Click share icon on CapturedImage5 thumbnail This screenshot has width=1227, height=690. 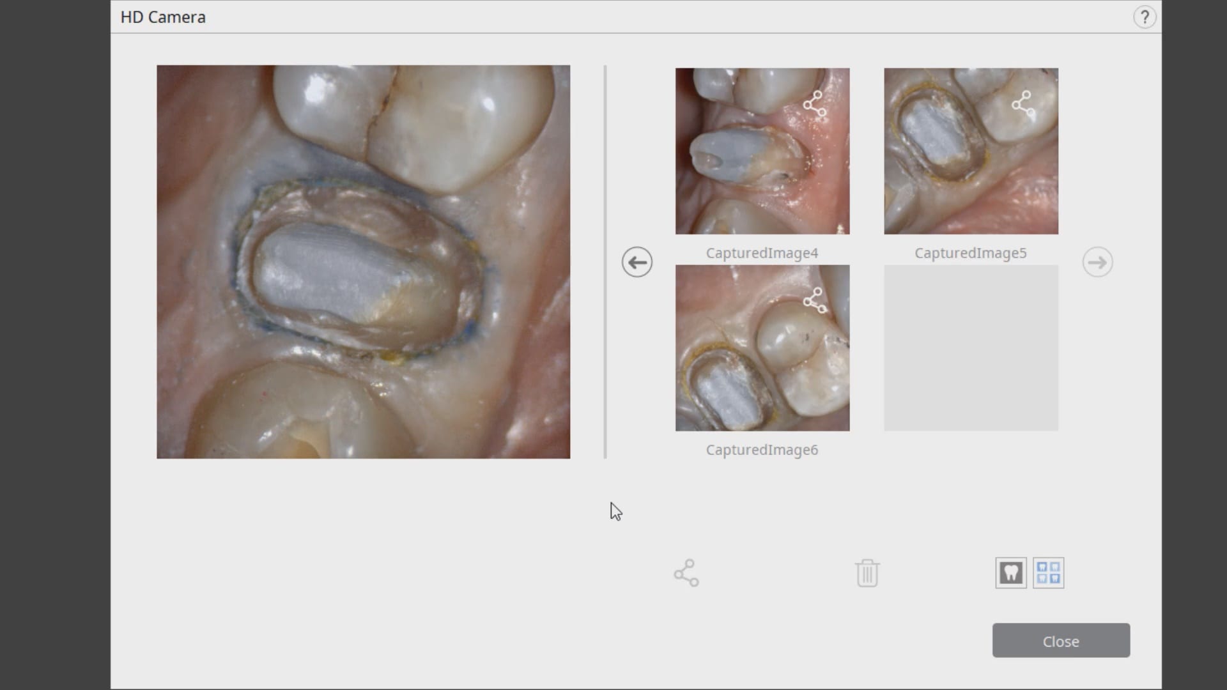pyautogui.click(x=1023, y=103)
